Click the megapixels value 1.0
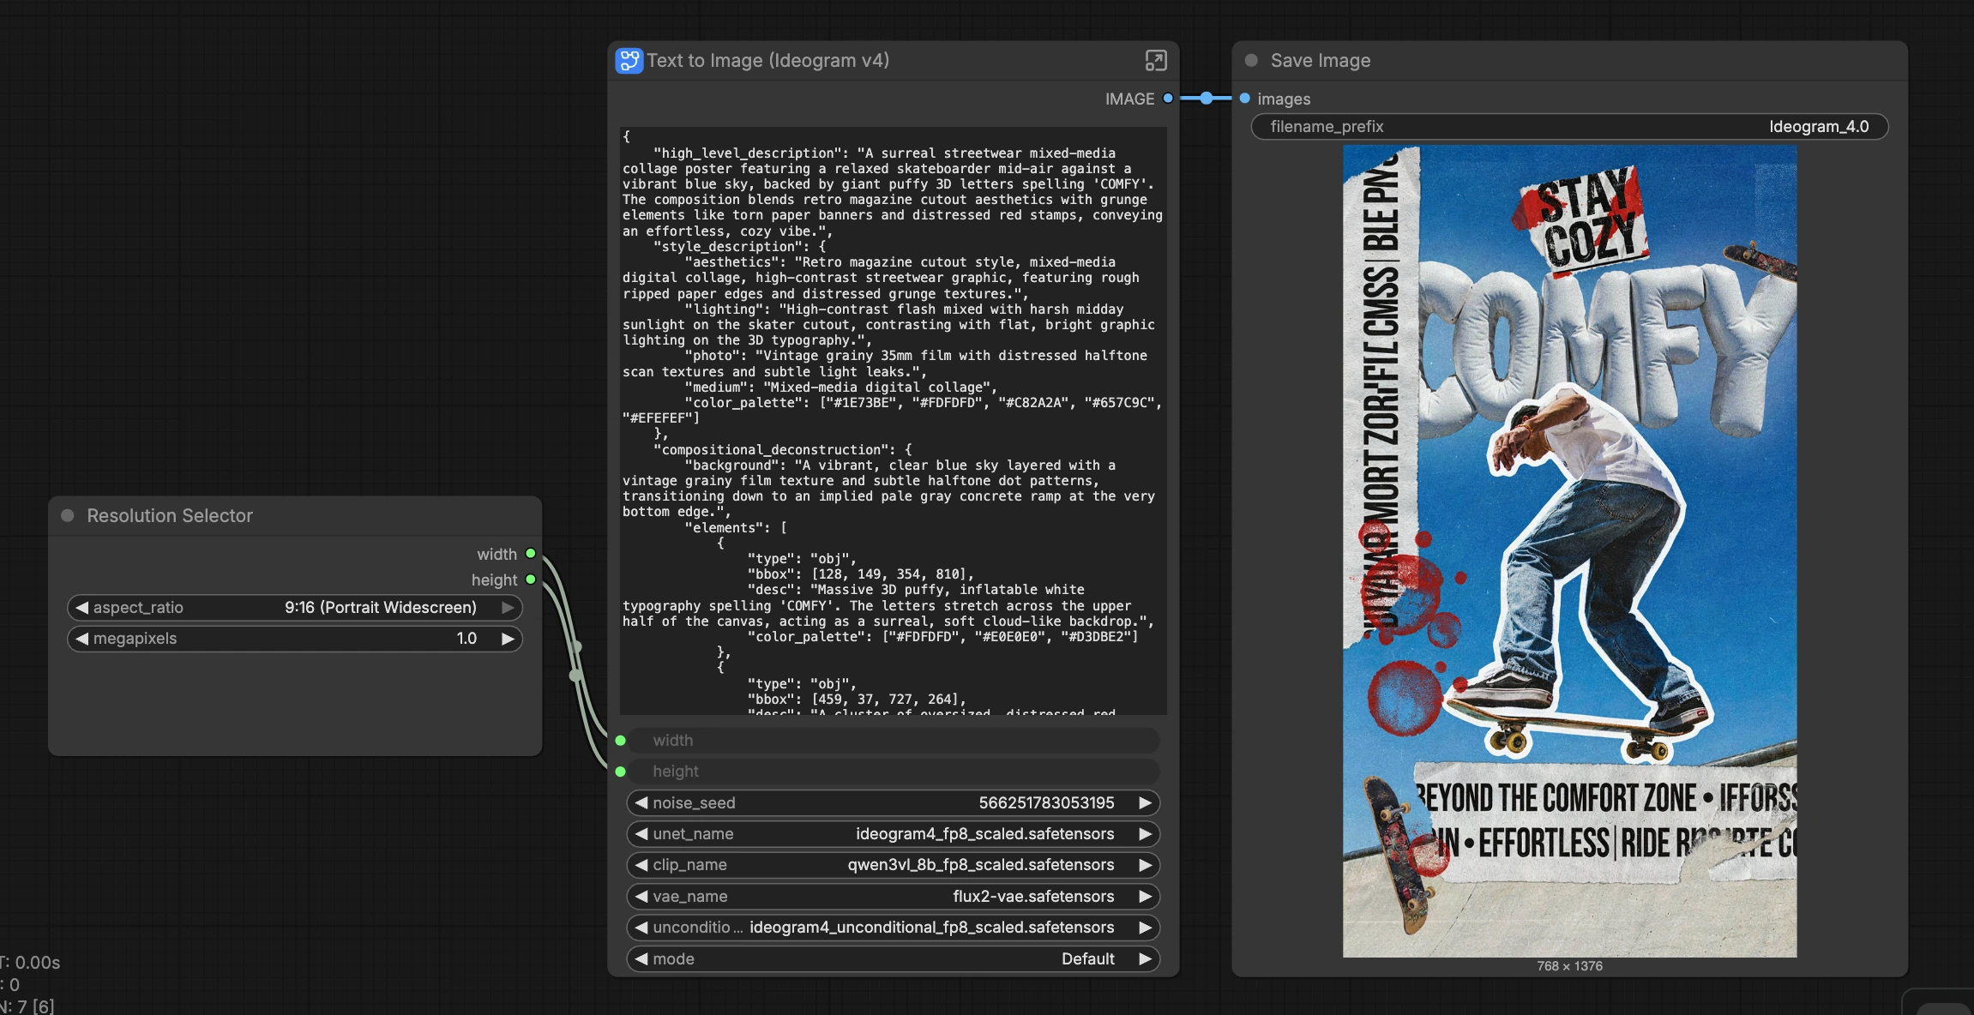Image resolution: width=1974 pixels, height=1015 pixels. pos(466,639)
